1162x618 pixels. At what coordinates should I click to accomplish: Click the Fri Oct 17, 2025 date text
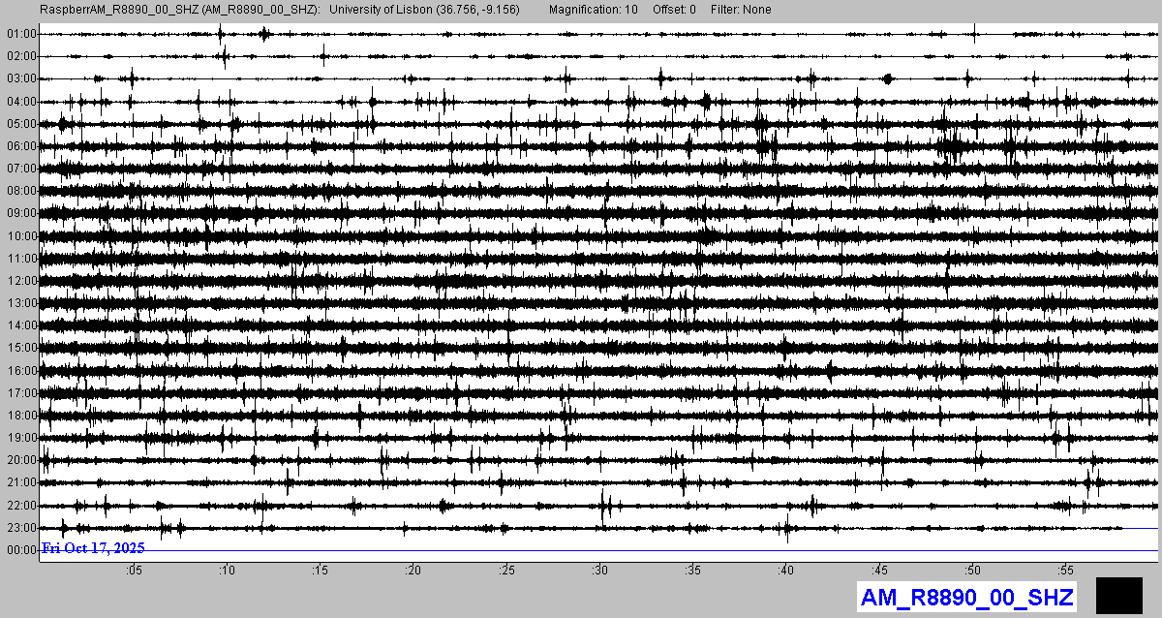tap(93, 548)
